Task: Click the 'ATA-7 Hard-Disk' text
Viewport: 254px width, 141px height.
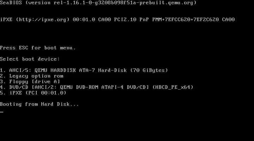Action: pos(103,70)
